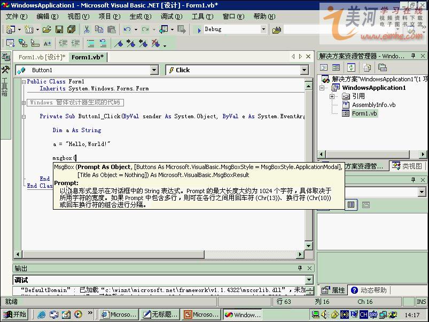Click View Designer icon in Solution Explorer
The width and height of the screenshot is (429, 322).
tap(336, 67)
